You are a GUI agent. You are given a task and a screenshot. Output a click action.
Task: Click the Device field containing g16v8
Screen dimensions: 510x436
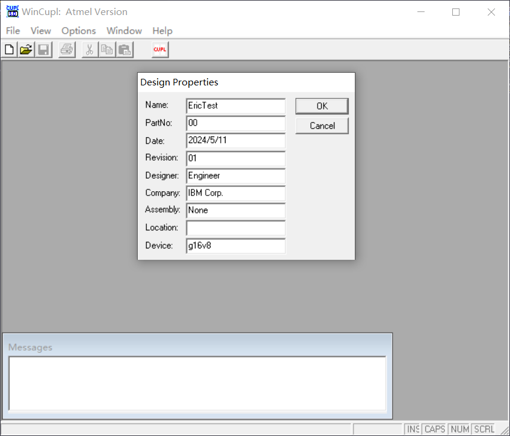[x=236, y=246]
